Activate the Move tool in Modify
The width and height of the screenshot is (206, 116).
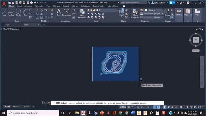click(x=37, y=10)
